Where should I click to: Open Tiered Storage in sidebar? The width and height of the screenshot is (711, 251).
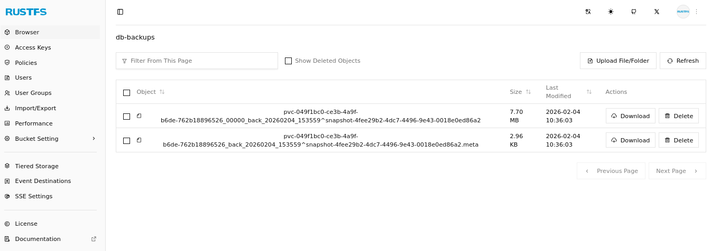click(x=36, y=166)
